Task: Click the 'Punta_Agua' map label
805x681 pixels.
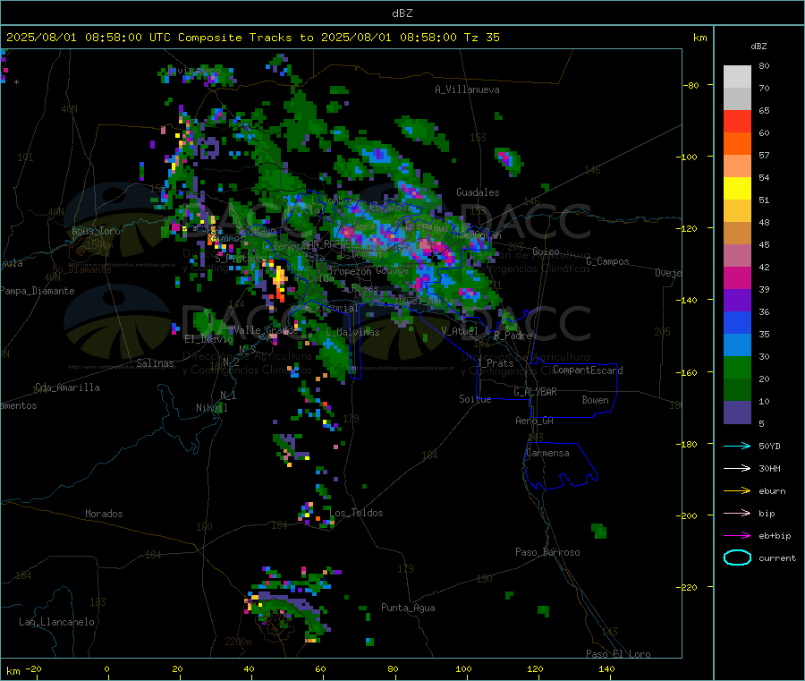Action: (x=408, y=609)
